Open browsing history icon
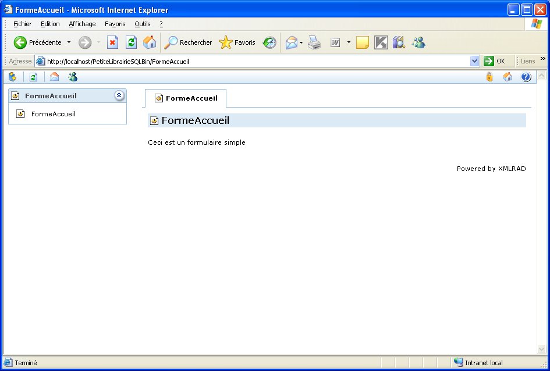550x371 pixels. point(269,42)
